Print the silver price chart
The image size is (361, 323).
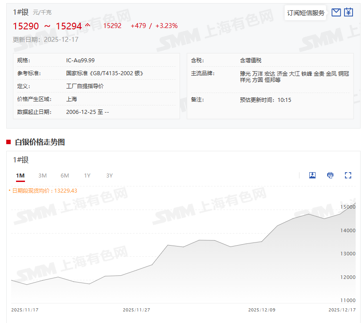pos(330,175)
